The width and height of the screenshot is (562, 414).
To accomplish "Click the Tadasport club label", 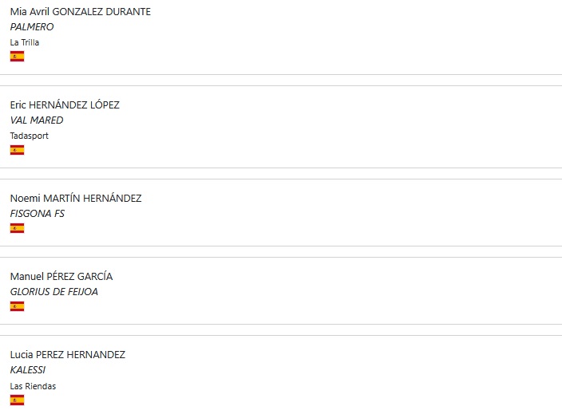I will point(29,136).
